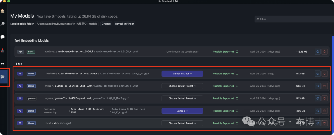Viewport: 334px width, 135px height.
Task: Delete the Llama3-8B-Chinese-Chat model
Action: click(324, 86)
